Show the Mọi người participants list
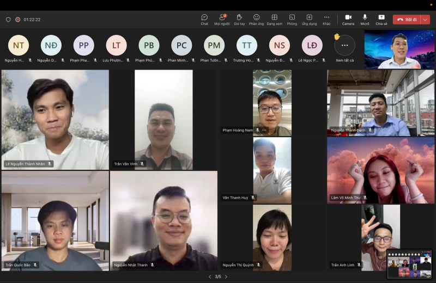 [222, 19]
